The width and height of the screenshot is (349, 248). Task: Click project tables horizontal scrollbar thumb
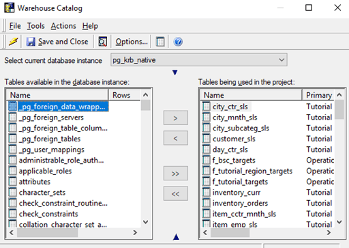coord(230,232)
